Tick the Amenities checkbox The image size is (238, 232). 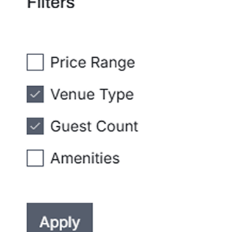point(35,158)
